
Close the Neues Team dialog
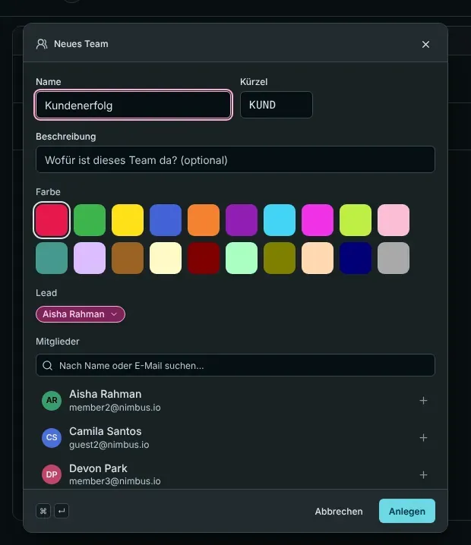[x=425, y=45]
